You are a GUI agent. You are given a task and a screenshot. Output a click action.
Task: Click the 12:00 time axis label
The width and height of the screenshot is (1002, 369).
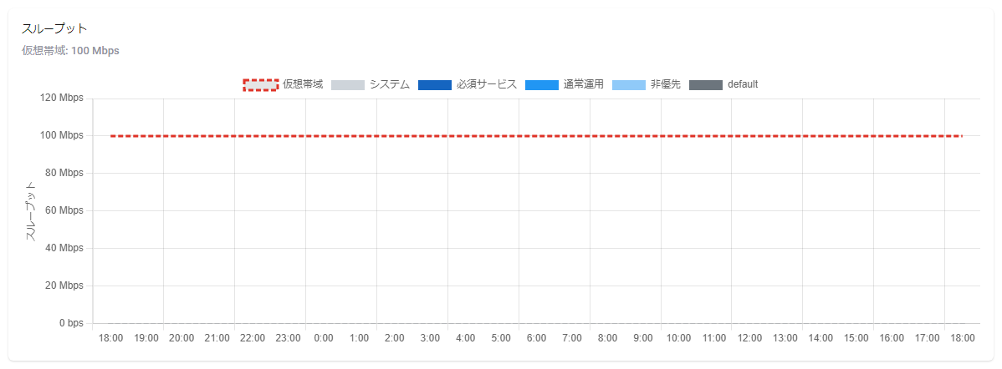pos(749,338)
